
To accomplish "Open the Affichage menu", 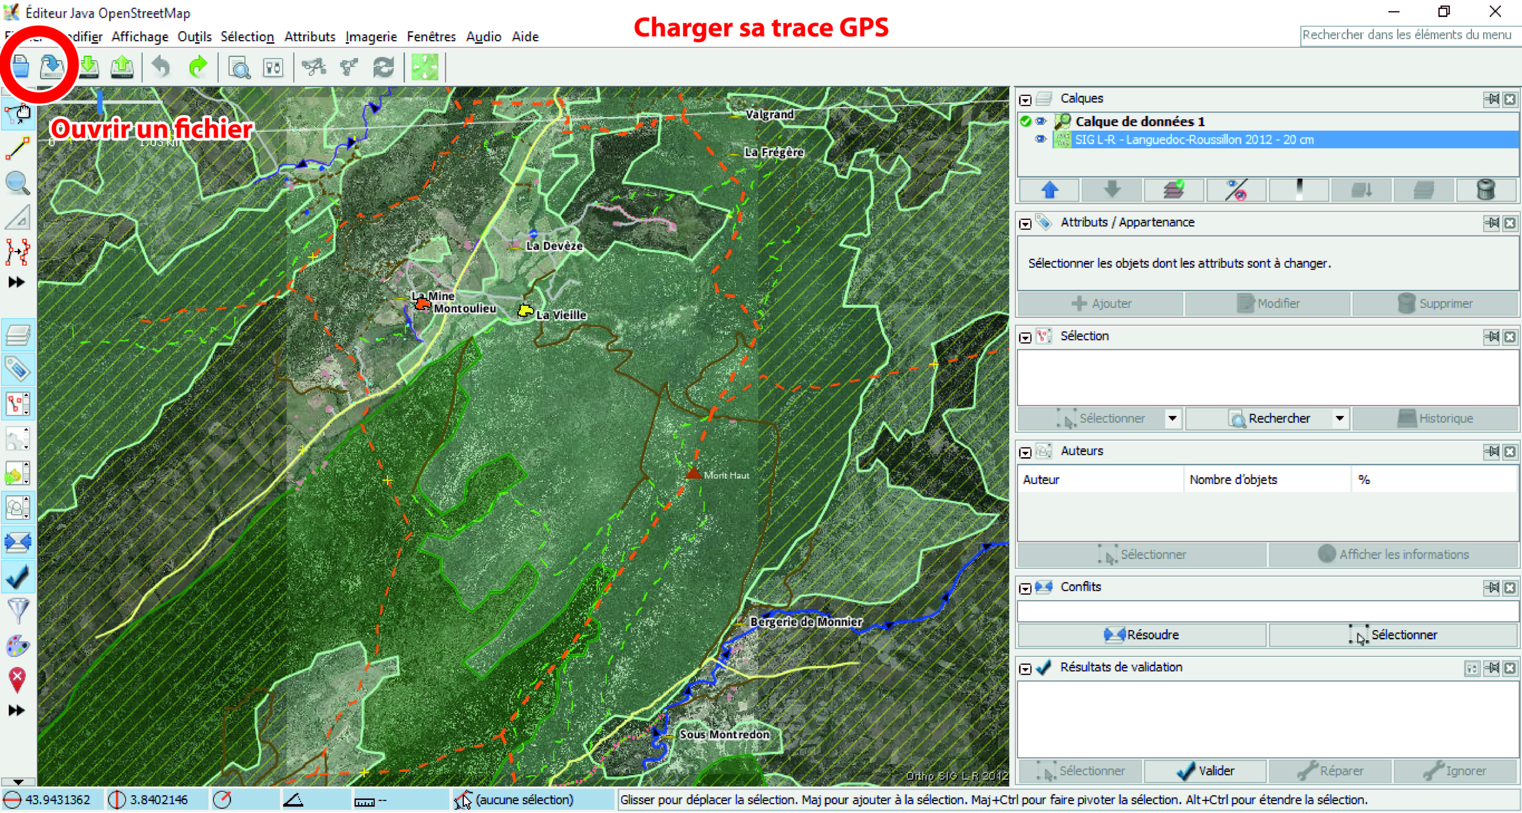I will (x=140, y=37).
